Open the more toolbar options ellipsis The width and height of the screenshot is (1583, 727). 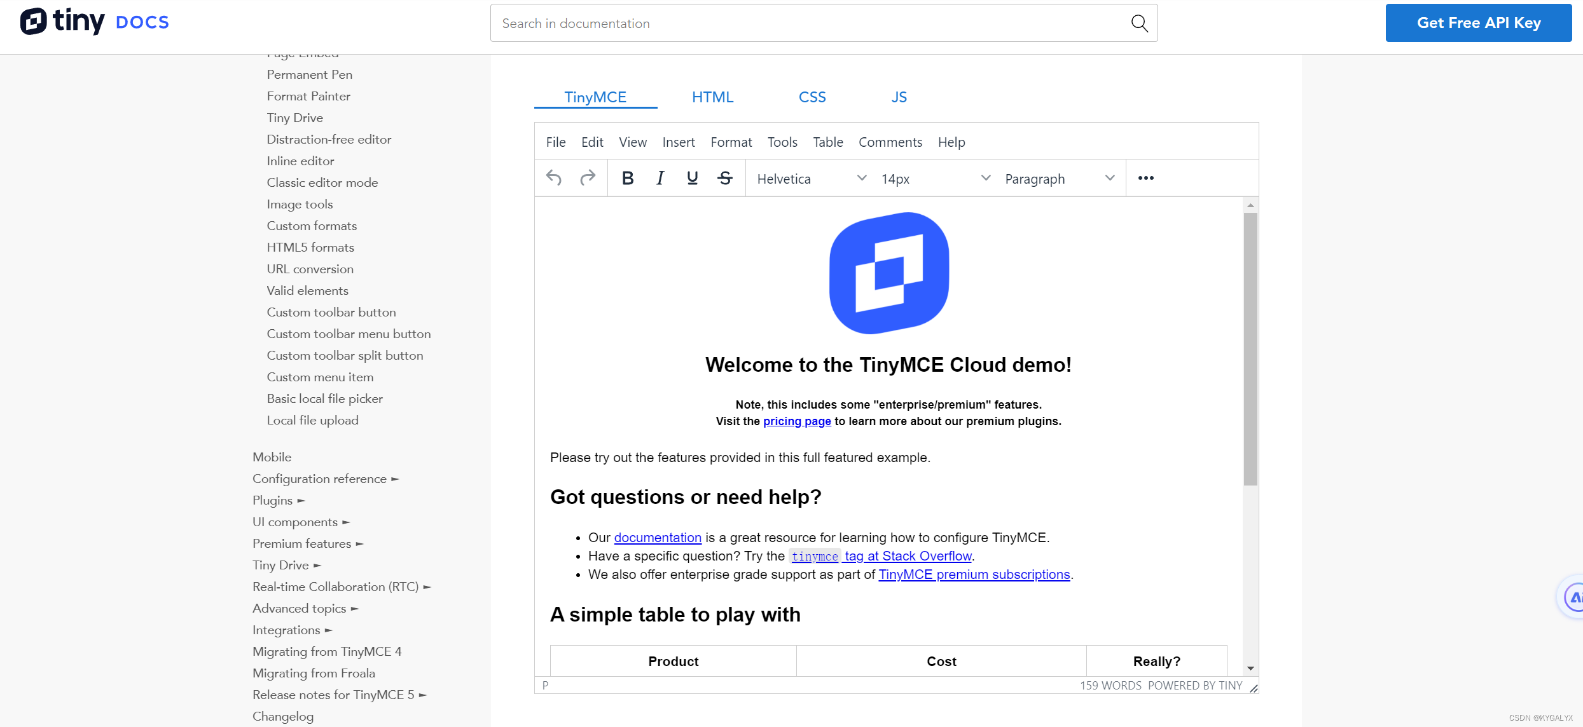click(x=1146, y=178)
